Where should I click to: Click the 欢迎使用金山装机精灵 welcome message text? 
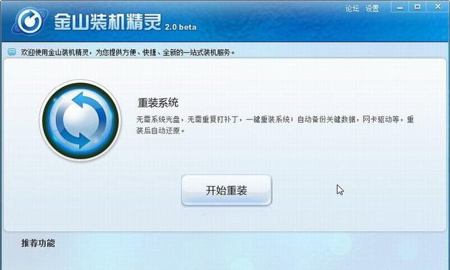(x=128, y=52)
